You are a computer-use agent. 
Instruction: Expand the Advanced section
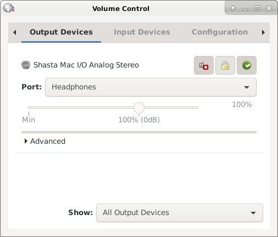pyautogui.click(x=45, y=141)
